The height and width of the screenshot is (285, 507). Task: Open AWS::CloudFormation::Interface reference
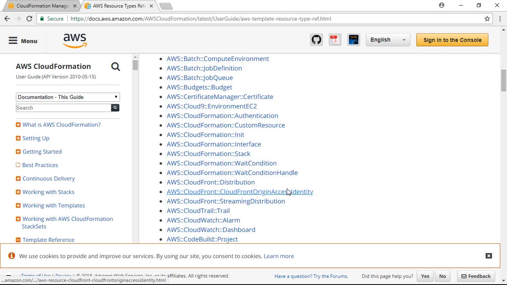pos(214,144)
